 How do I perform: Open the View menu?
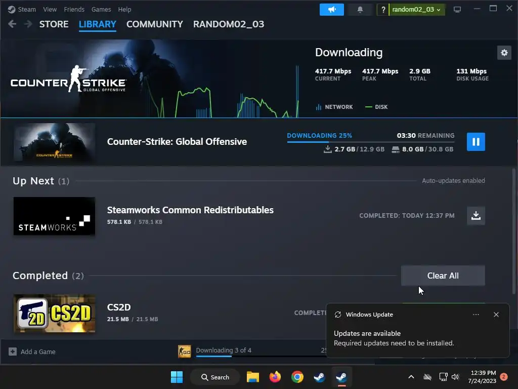point(50,9)
